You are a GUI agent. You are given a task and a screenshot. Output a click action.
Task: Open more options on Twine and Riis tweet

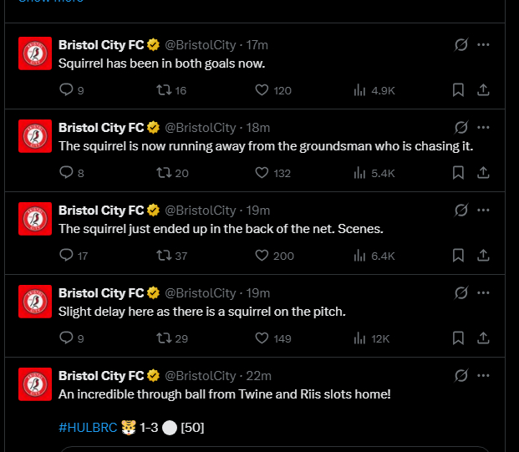pyautogui.click(x=483, y=375)
